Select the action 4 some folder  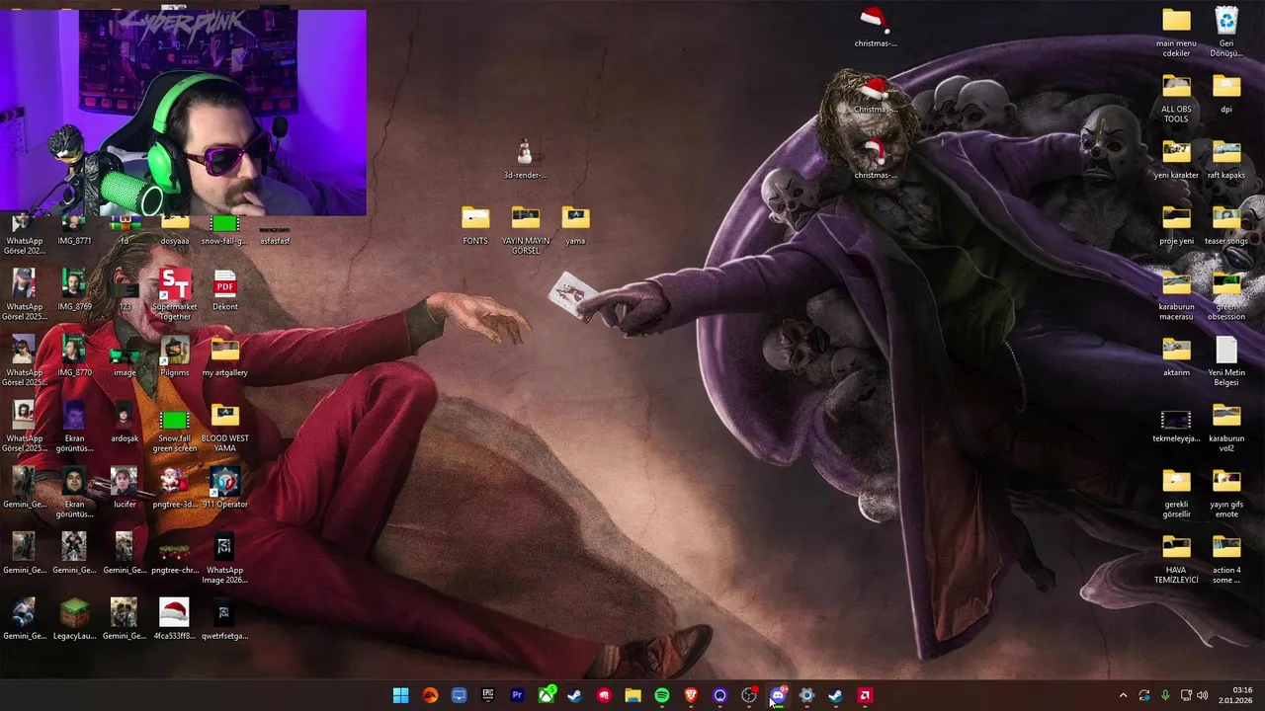click(x=1226, y=559)
